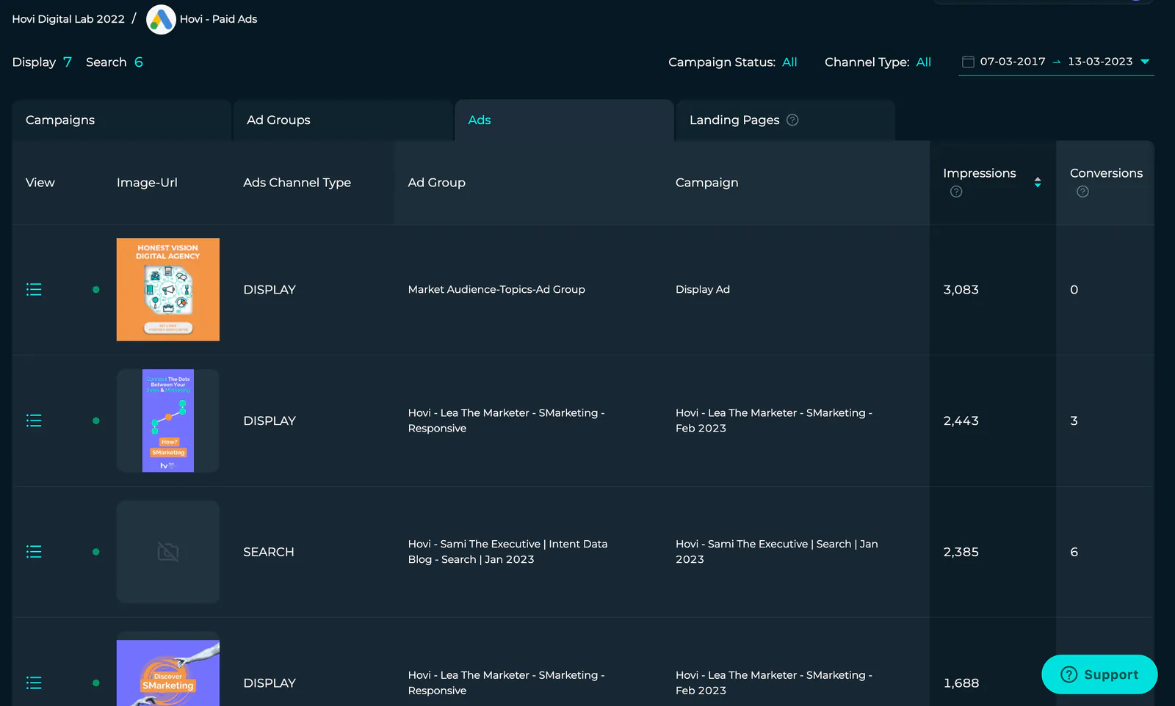This screenshot has width=1175, height=706.
Task: Switch to the Campaigns tab
Action: (x=122, y=120)
